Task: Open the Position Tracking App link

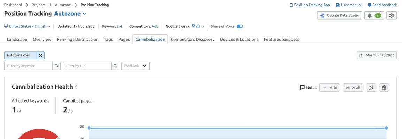Action: [310, 5]
